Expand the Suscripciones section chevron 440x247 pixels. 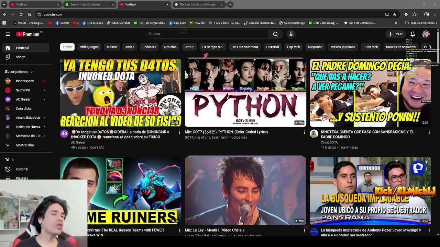[32, 72]
